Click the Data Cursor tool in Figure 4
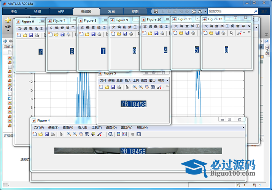The height and width of the screenshot is (190, 272). (x=93, y=134)
